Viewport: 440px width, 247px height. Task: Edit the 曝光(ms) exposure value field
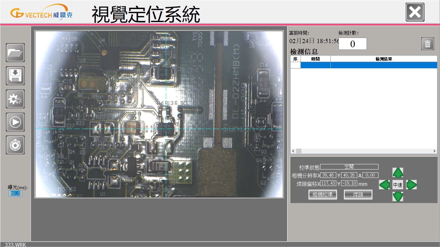pos(15,193)
